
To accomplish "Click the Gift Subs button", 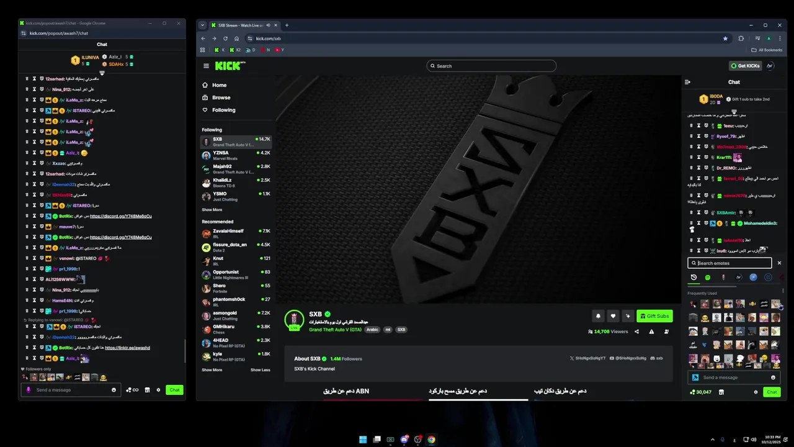I will click(654, 316).
